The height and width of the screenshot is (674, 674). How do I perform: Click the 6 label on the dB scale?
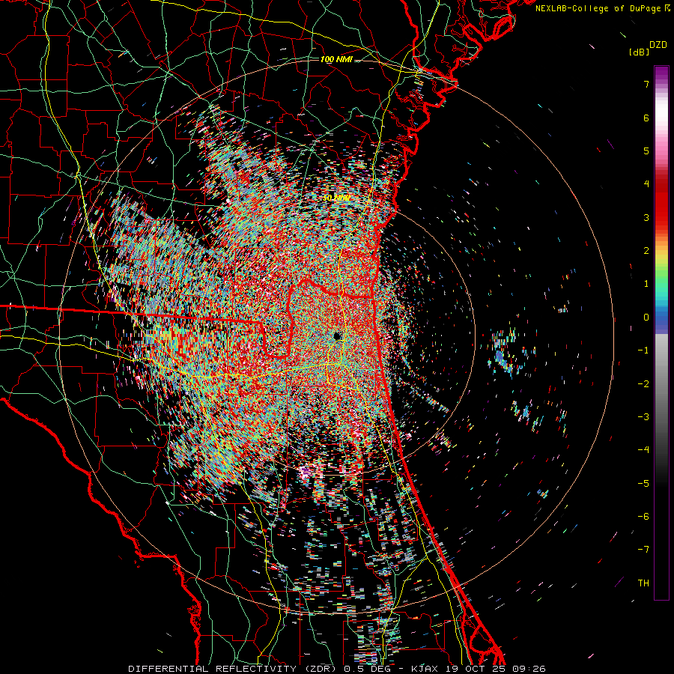646,118
